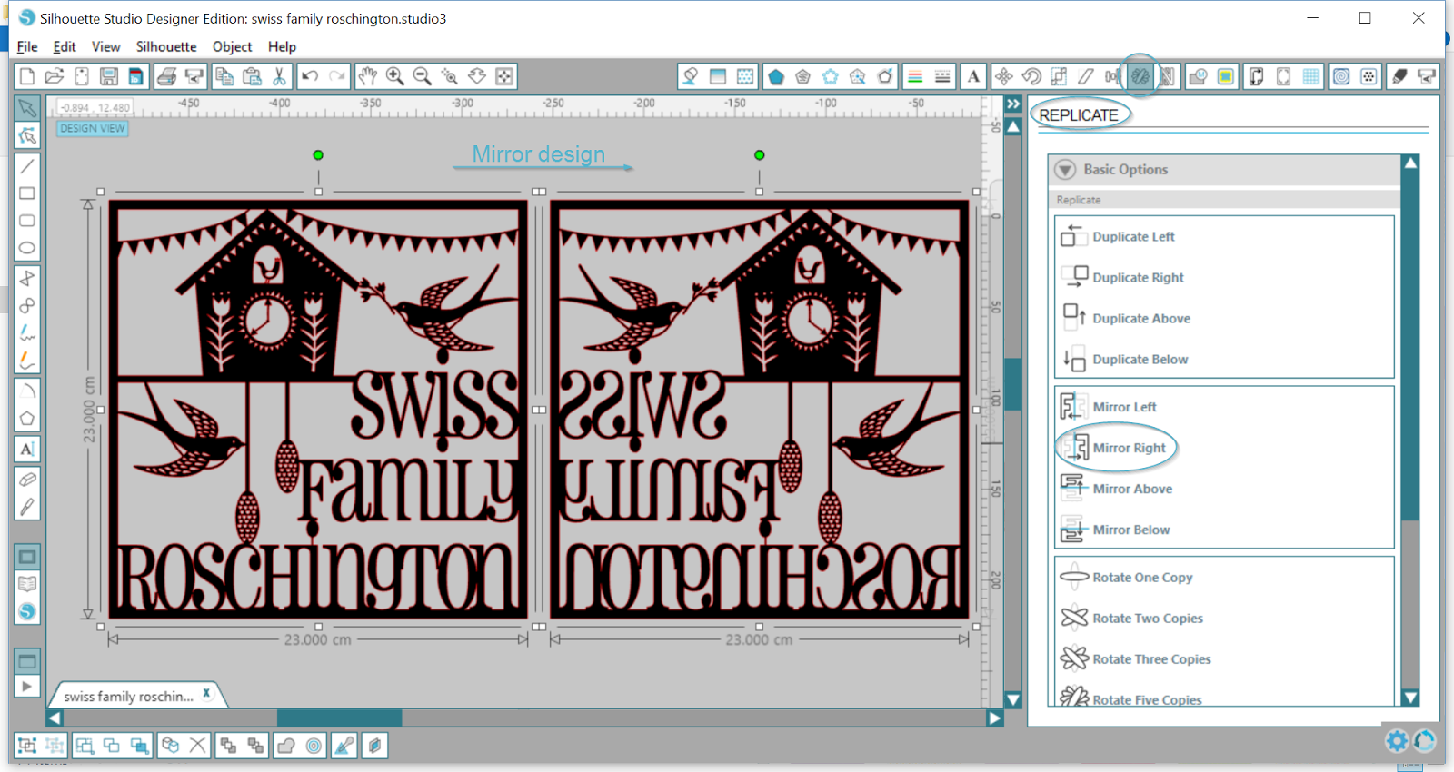This screenshot has width=1454, height=772.
Task: Open the Offset spiral icon in top toolbar
Action: 1341,76
